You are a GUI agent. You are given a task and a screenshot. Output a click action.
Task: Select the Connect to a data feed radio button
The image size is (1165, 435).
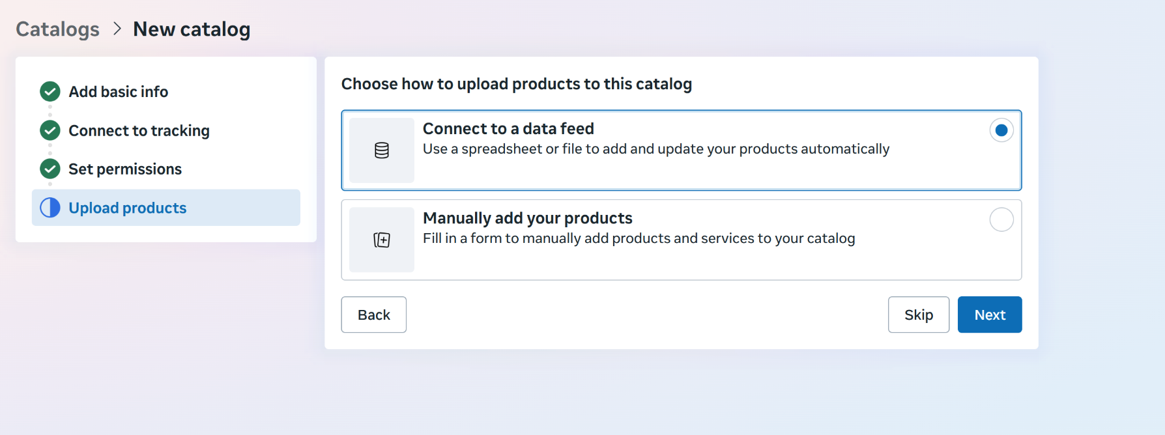coord(1001,130)
